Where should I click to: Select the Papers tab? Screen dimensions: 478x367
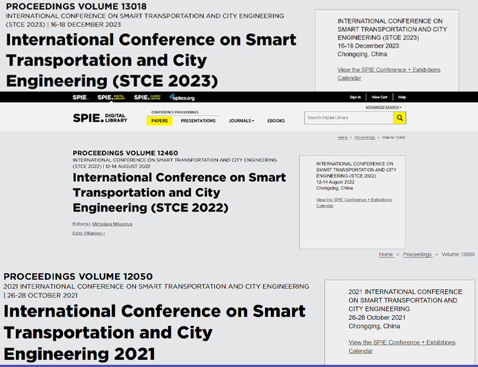[x=160, y=121]
